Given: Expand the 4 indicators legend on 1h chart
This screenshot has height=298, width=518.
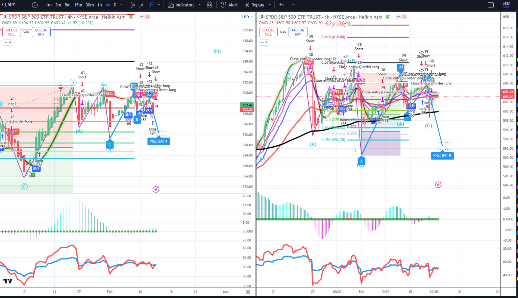Looking at the screenshot, I should (264, 42).
